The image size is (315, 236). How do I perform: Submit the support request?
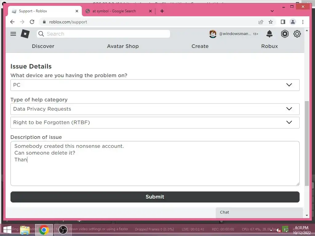[155, 197]
